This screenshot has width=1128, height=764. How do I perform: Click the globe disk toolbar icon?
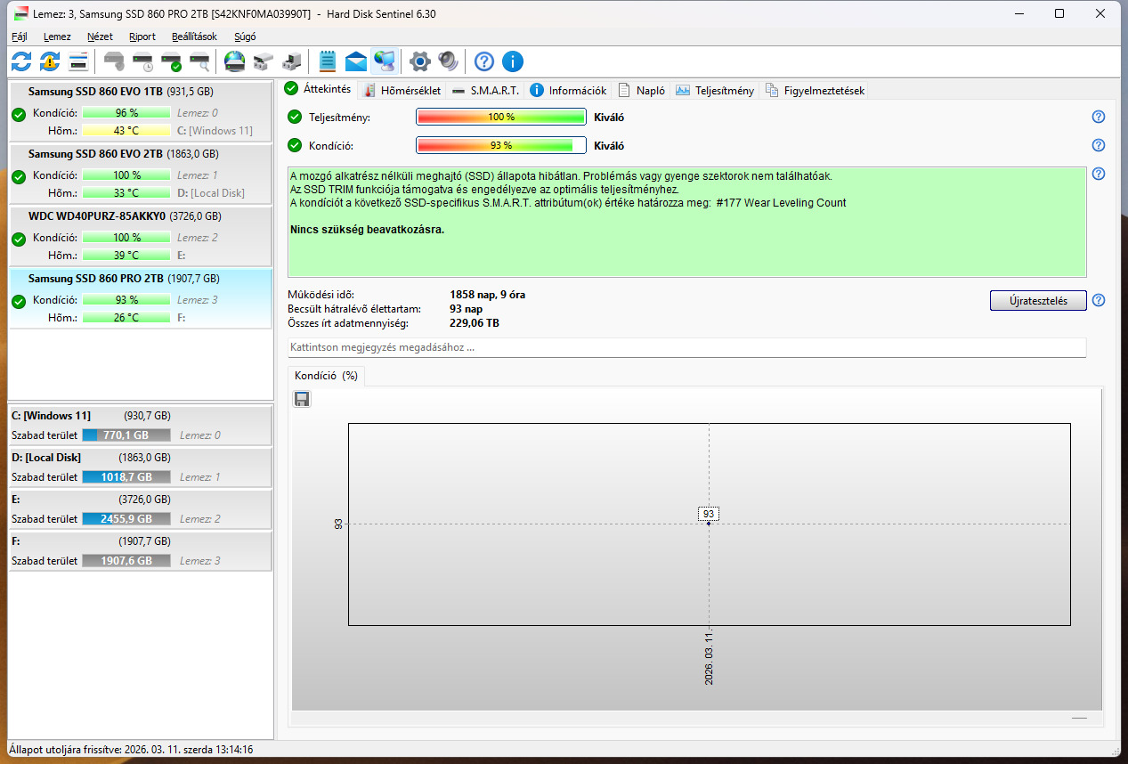pyautogui.click(x=234, y=61)
